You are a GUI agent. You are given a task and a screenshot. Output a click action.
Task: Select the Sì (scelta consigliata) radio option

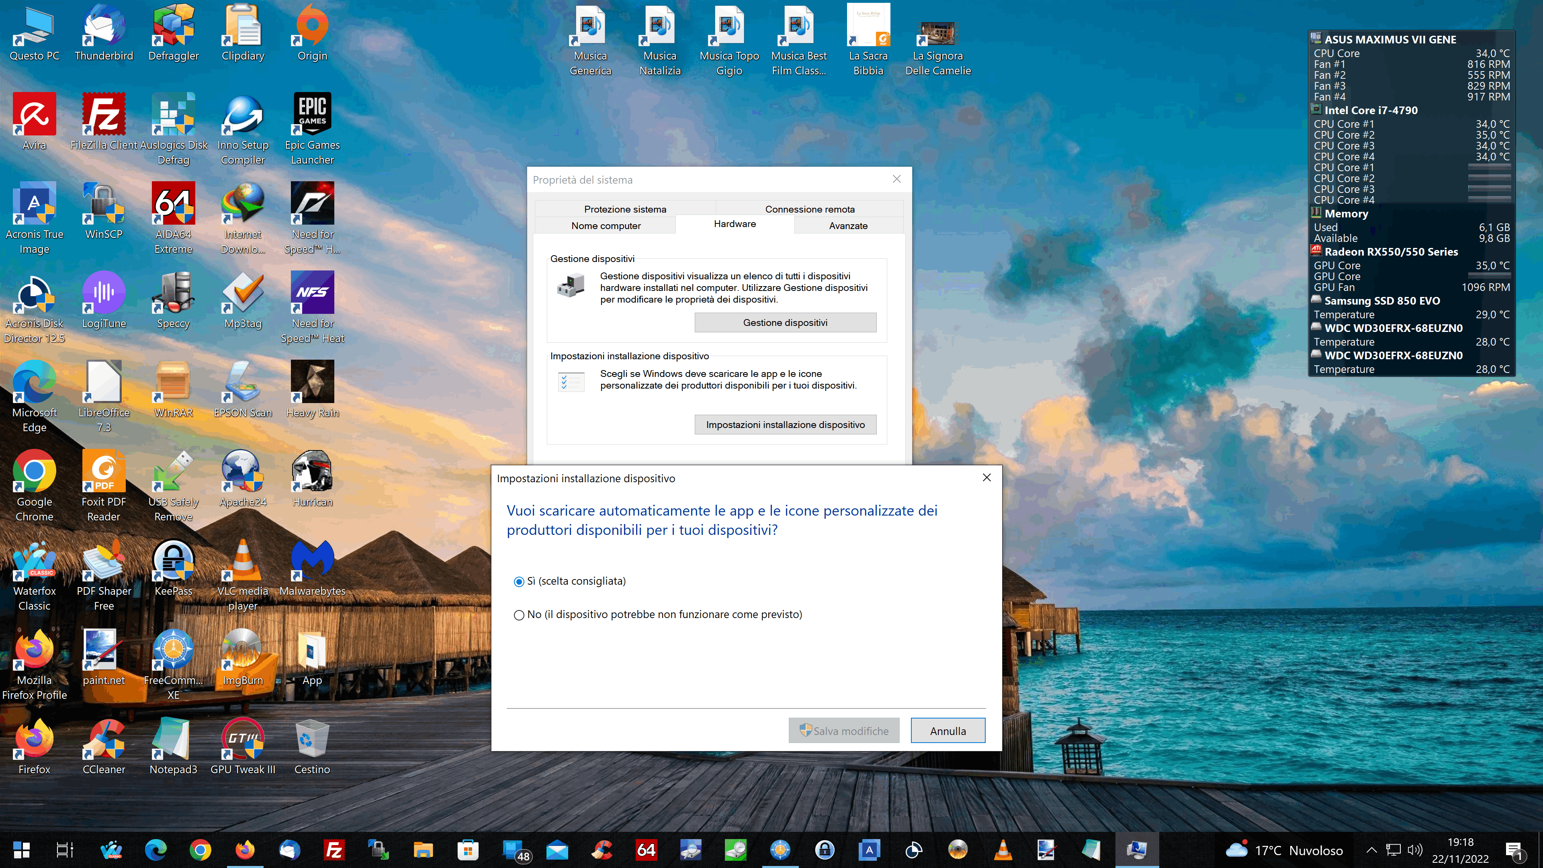click(519, 581)
